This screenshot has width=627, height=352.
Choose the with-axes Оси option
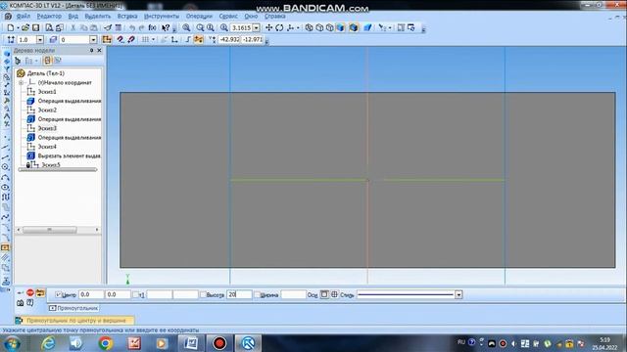click(x=334, y=294)
